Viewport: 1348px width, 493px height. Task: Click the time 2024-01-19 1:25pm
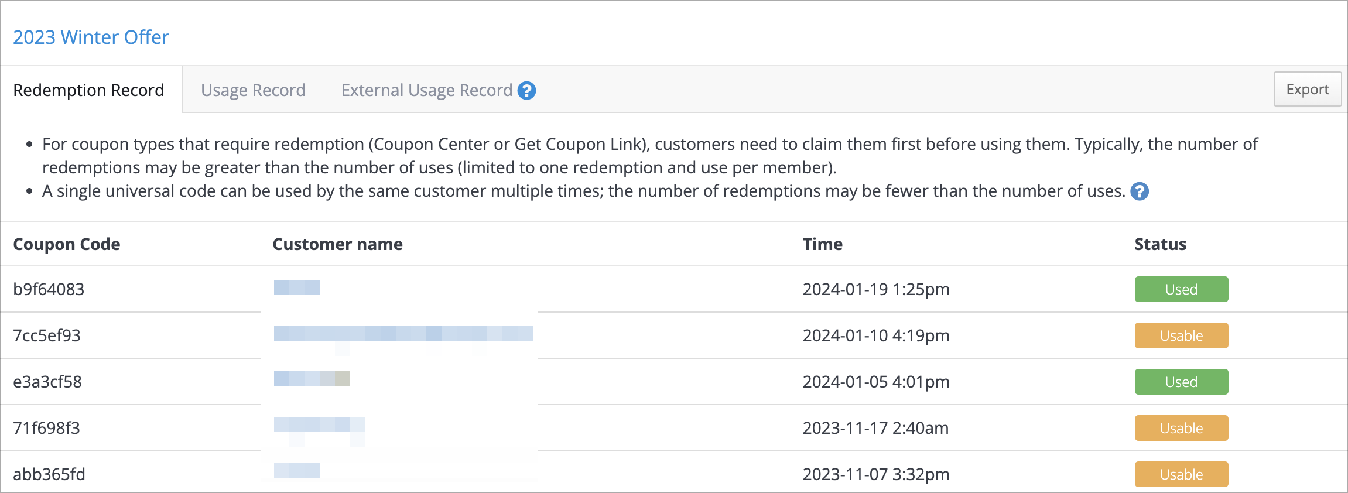coord(876,289)
